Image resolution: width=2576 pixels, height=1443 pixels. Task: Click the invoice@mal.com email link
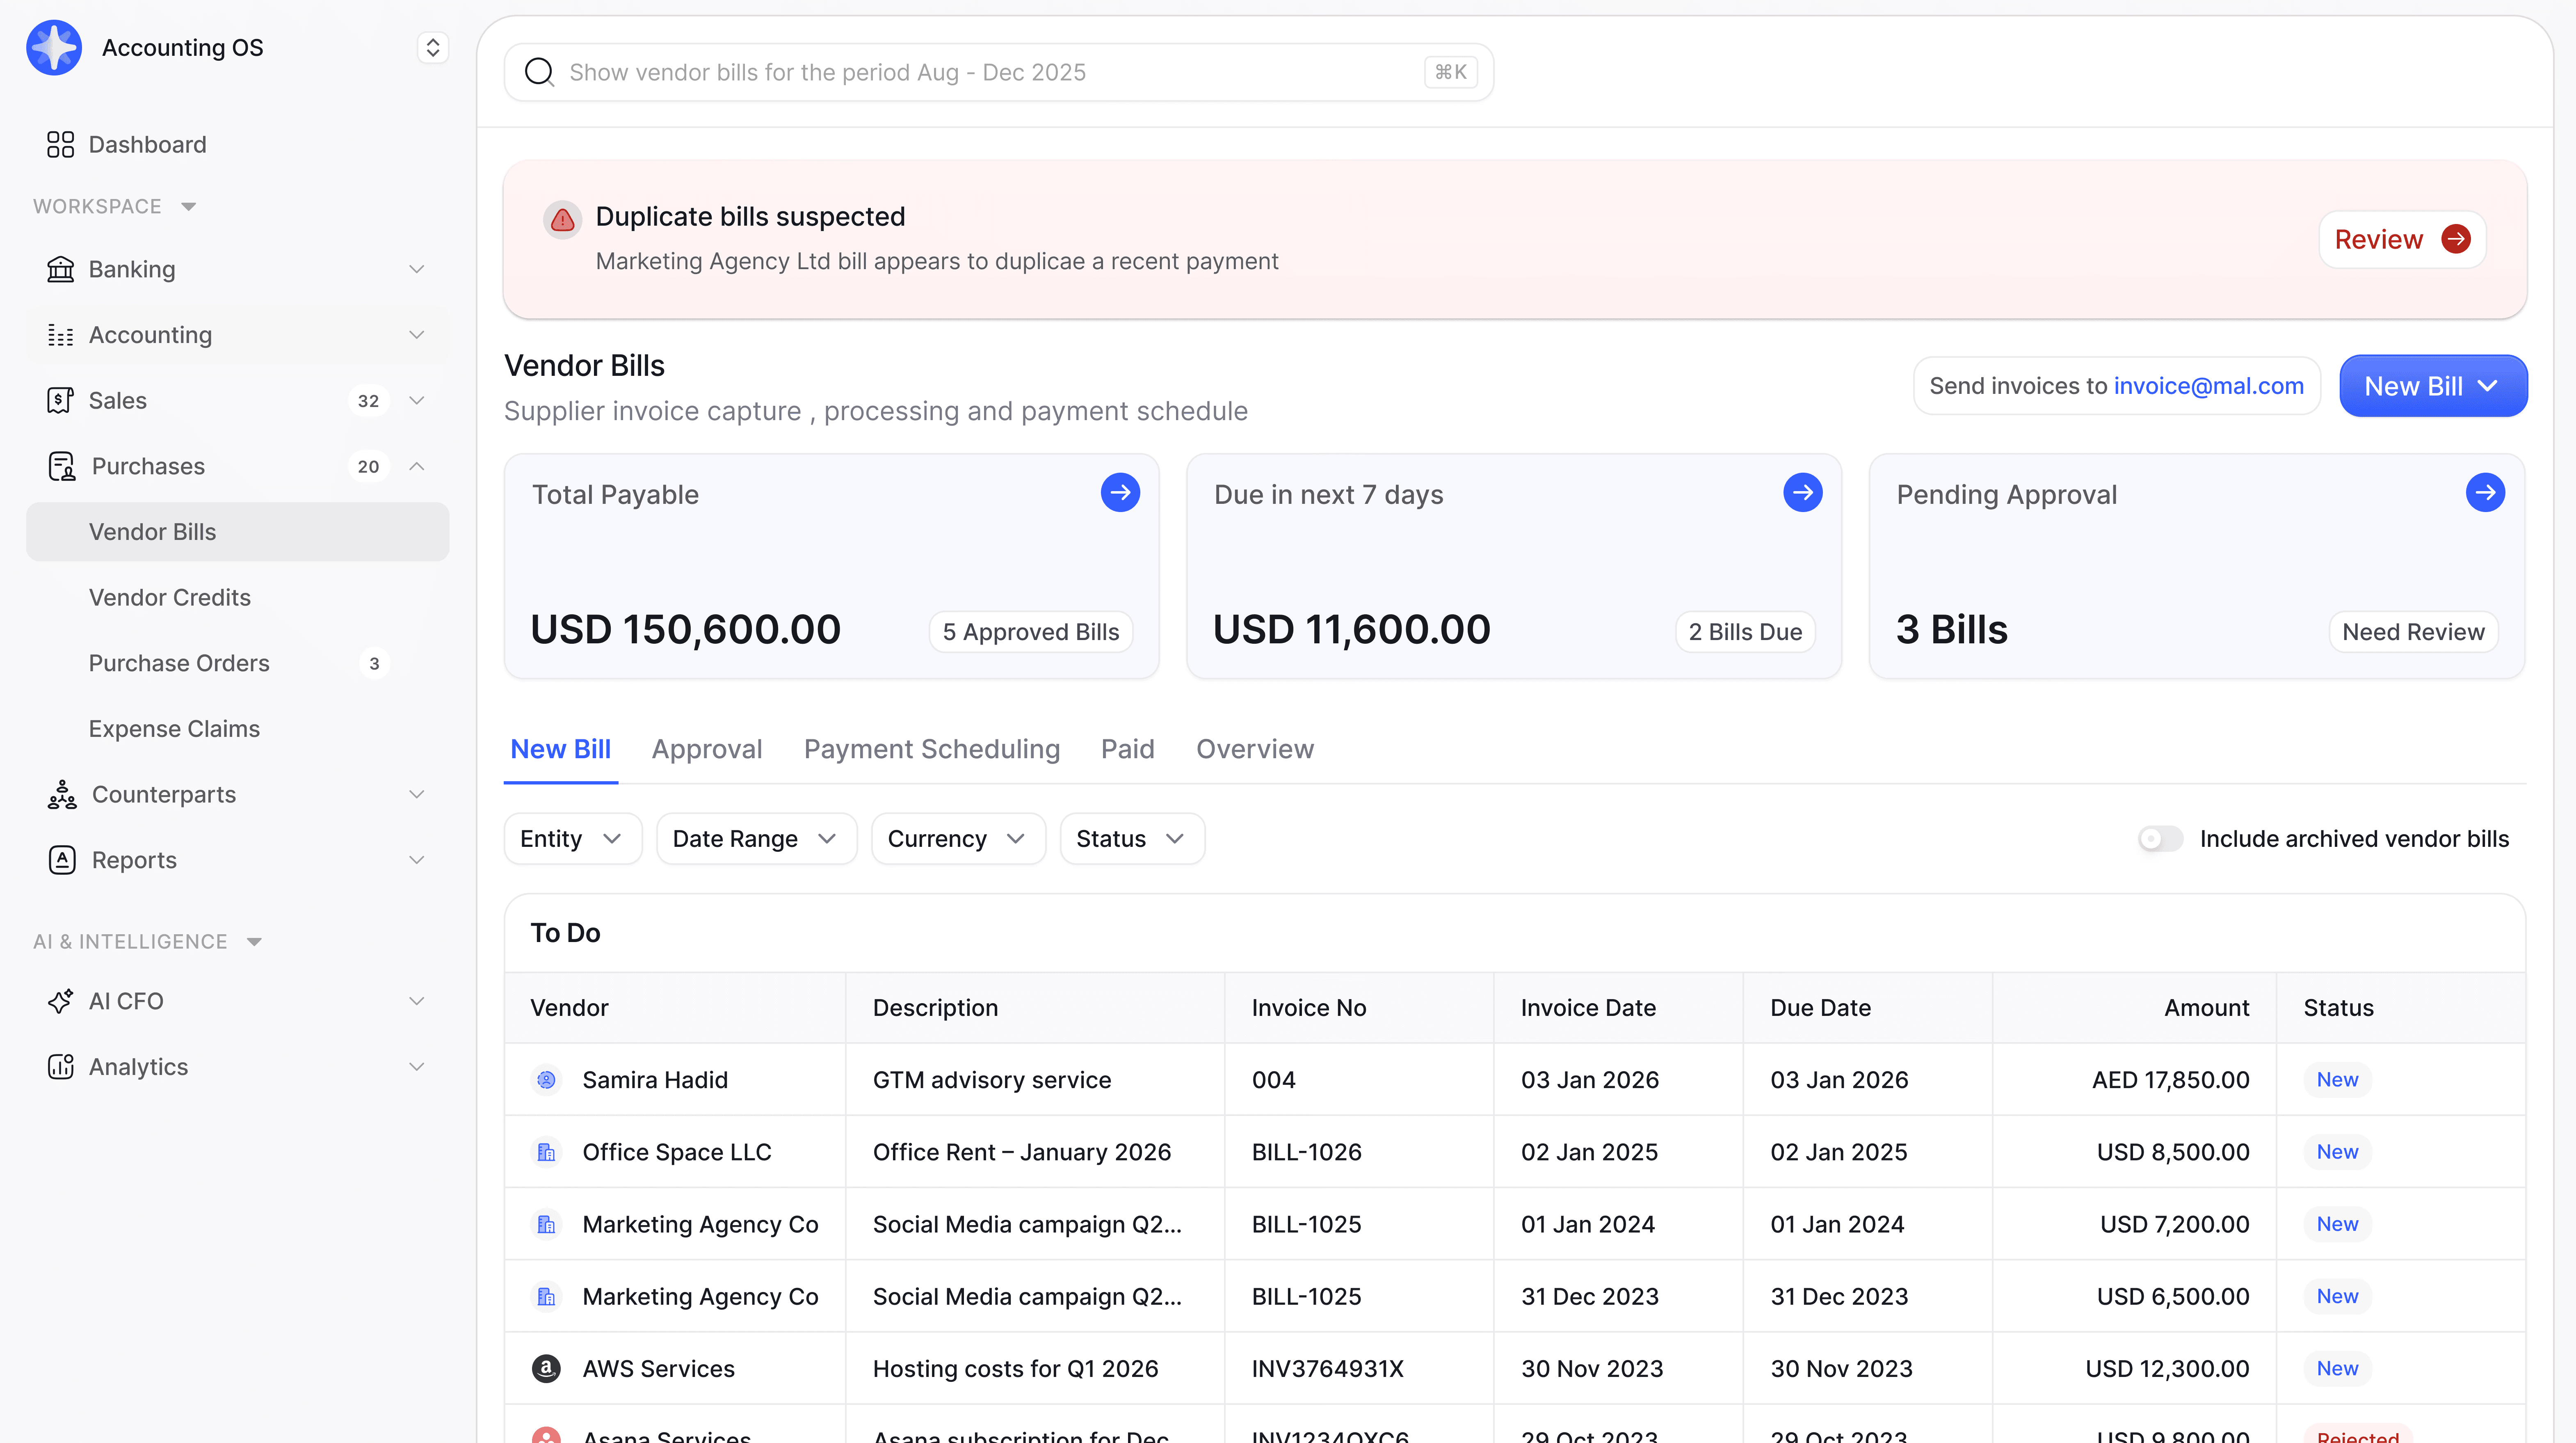(x=2208, y=386)
